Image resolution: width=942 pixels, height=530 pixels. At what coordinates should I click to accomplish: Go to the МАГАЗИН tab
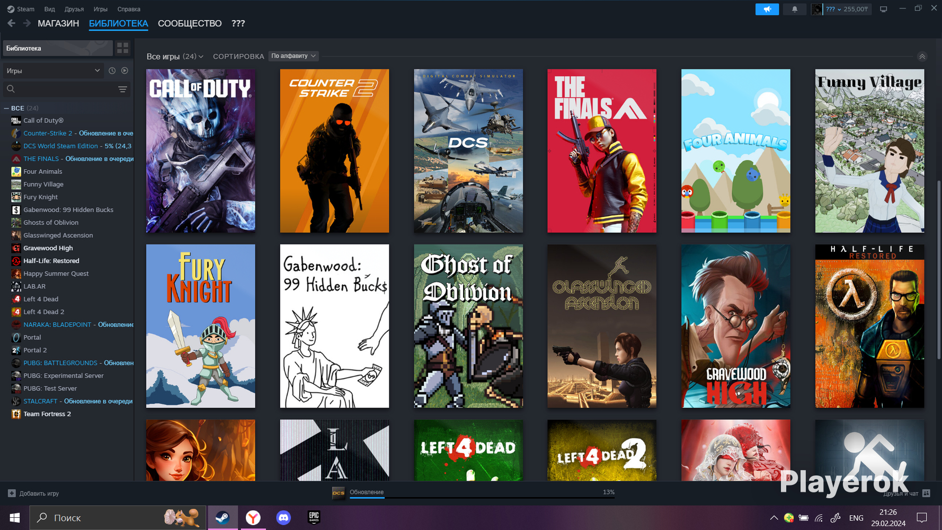point(58,23)
